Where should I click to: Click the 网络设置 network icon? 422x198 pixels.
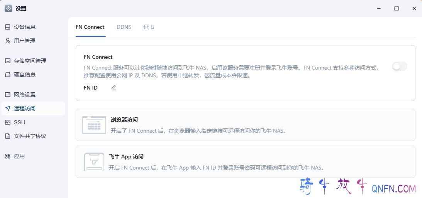[x=8, y=95]
